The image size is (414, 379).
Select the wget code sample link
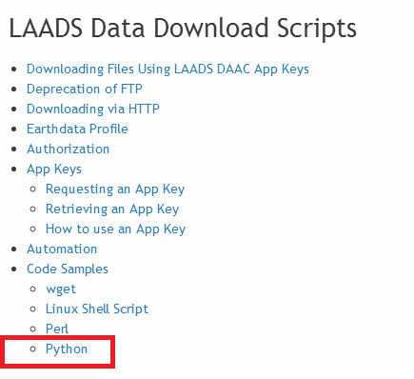[x=61, y=289]
